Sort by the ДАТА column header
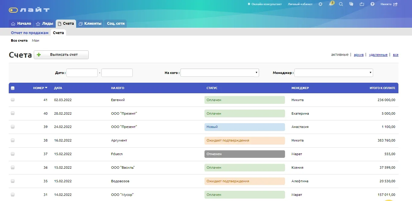The width and height of the screenshot is (412, 201). tap(58, 88)
